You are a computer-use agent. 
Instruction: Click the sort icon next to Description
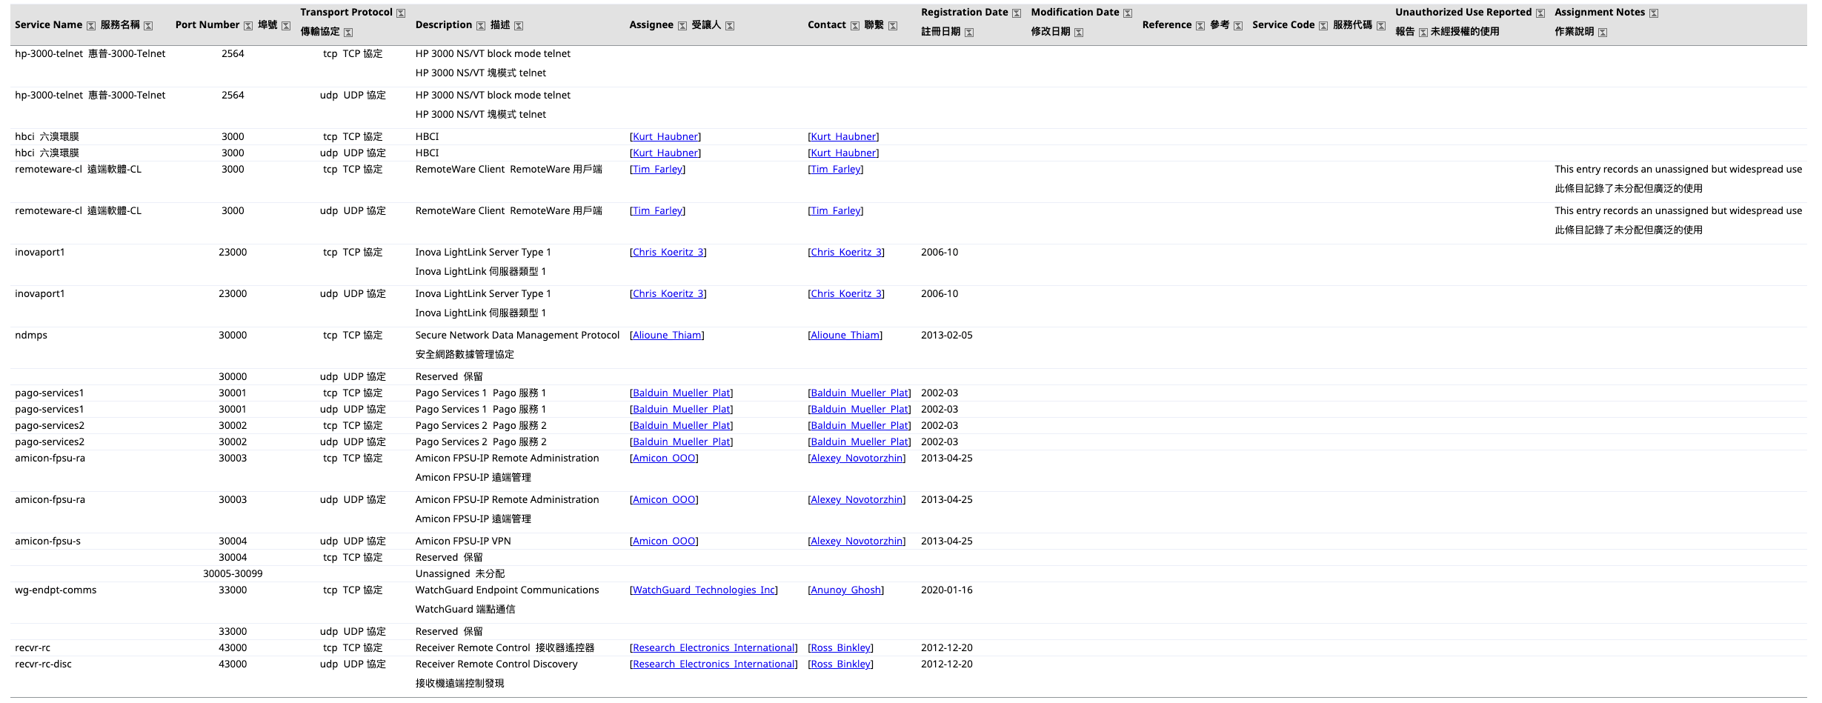coord(481,26)
